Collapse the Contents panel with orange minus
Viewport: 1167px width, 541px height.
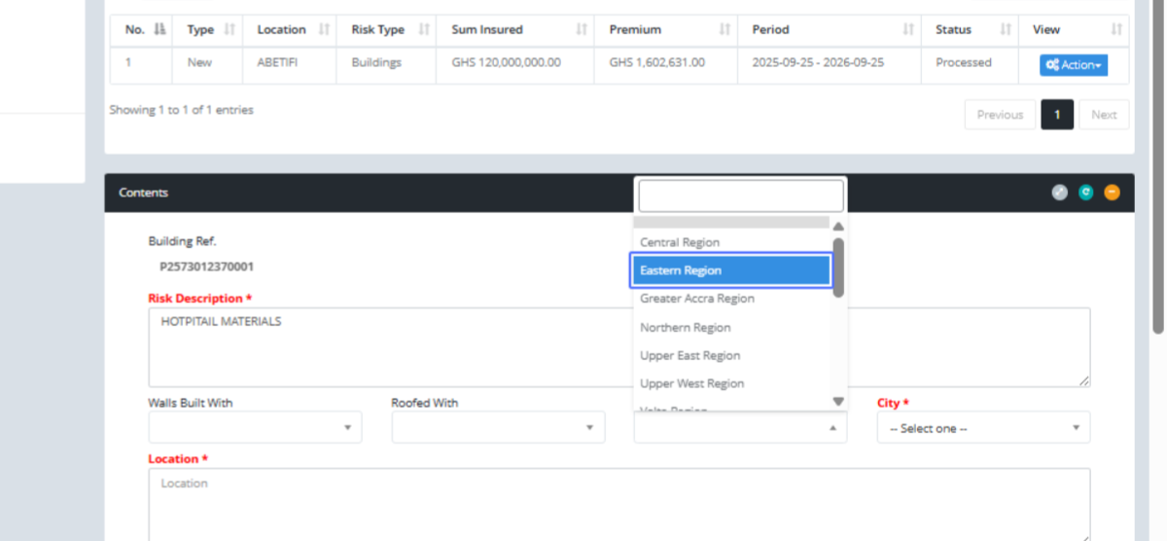1112,193
